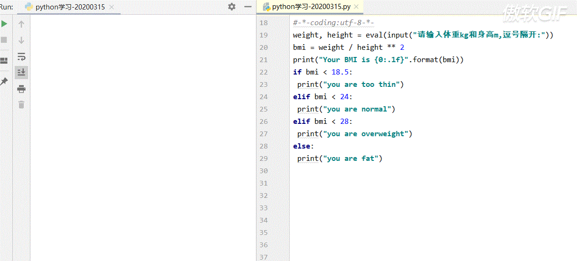Toggle scroll to end of console output
Screen dimensions: 577x261
[21, 72]
